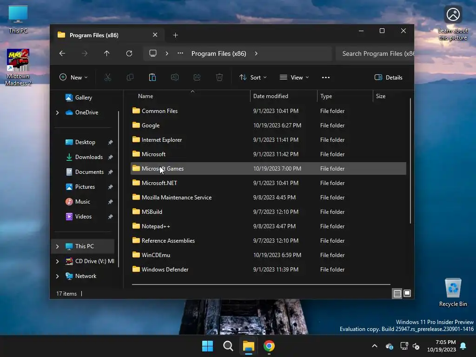This screenshot has height=357, width=476.
Task: Click the breadcrumb ellipsis in address bar
Action: pos(180,53)
